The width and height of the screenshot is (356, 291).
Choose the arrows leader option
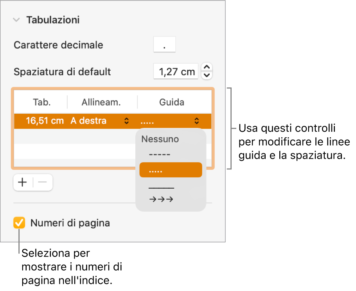coord(161,199)
